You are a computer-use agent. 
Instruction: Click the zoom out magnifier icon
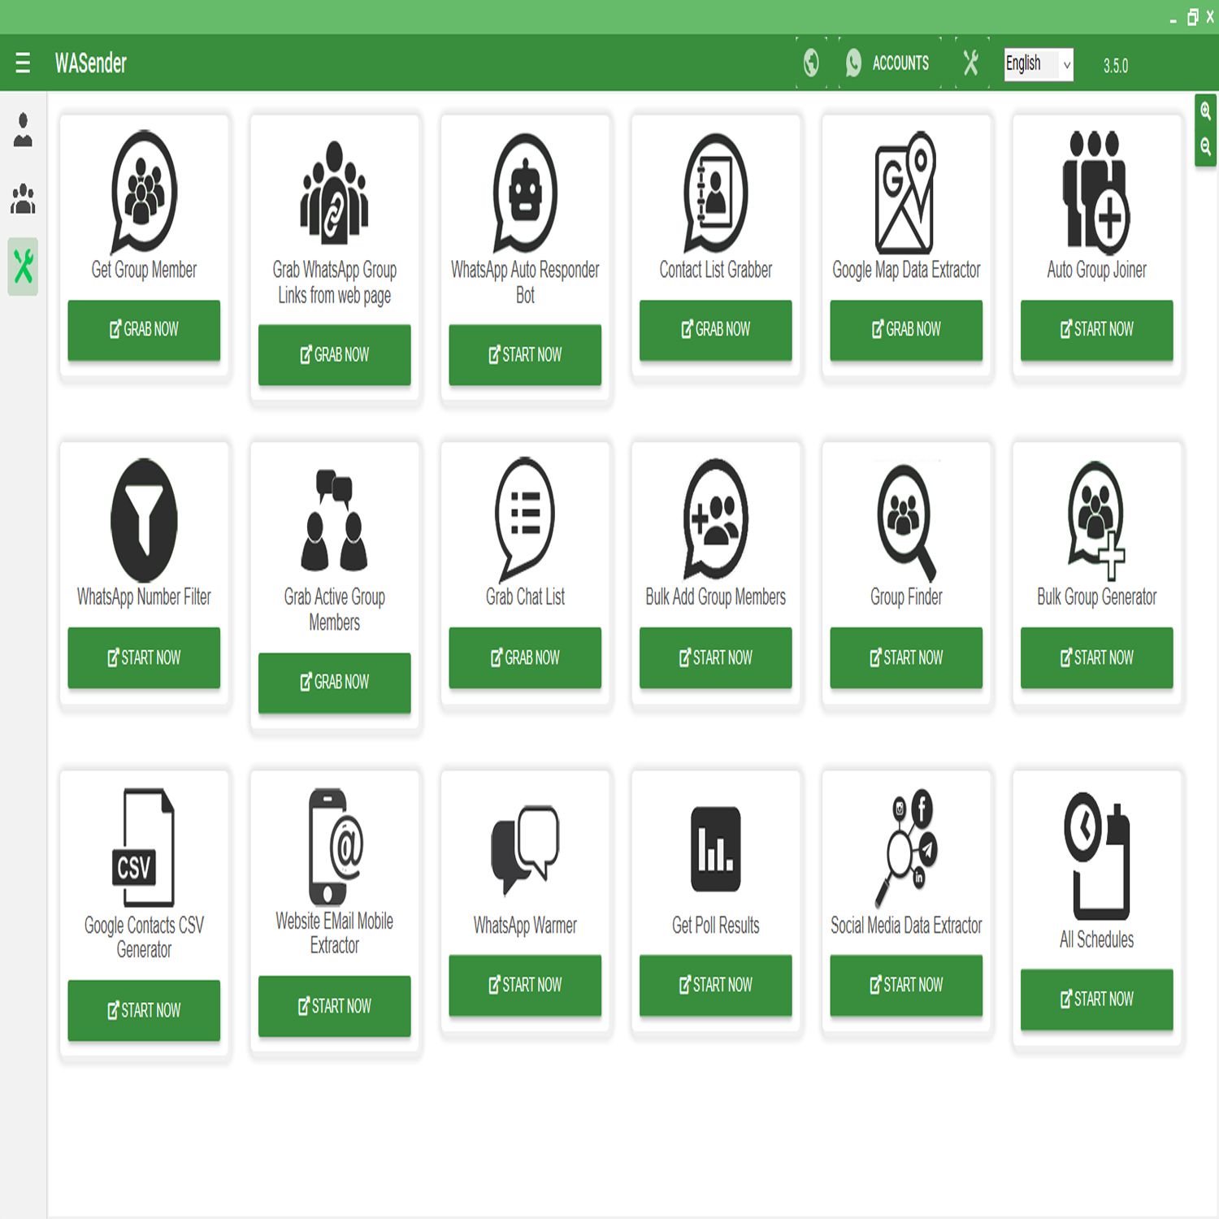click(1205, 146)
